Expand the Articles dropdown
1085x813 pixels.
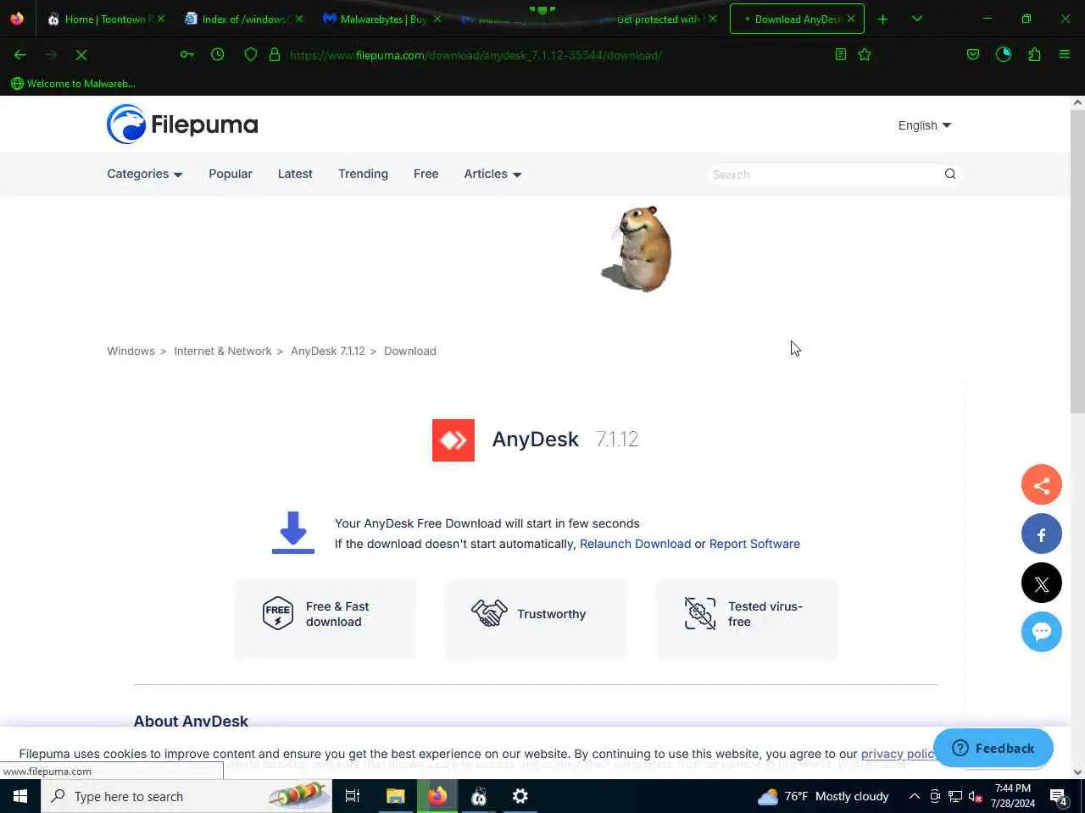tap(492, 174)
